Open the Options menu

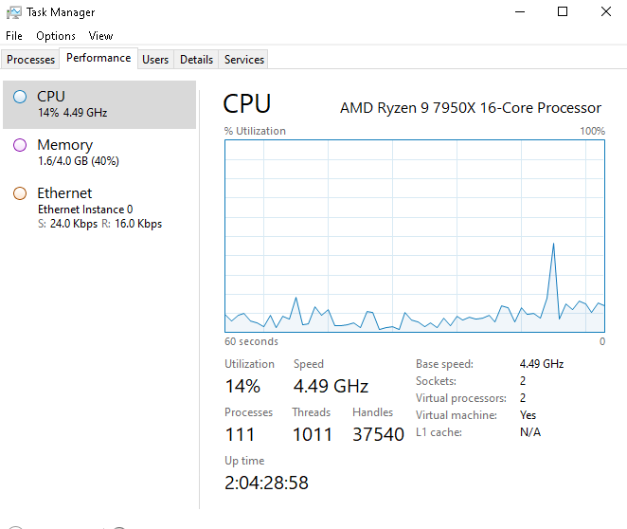(56, 36)
